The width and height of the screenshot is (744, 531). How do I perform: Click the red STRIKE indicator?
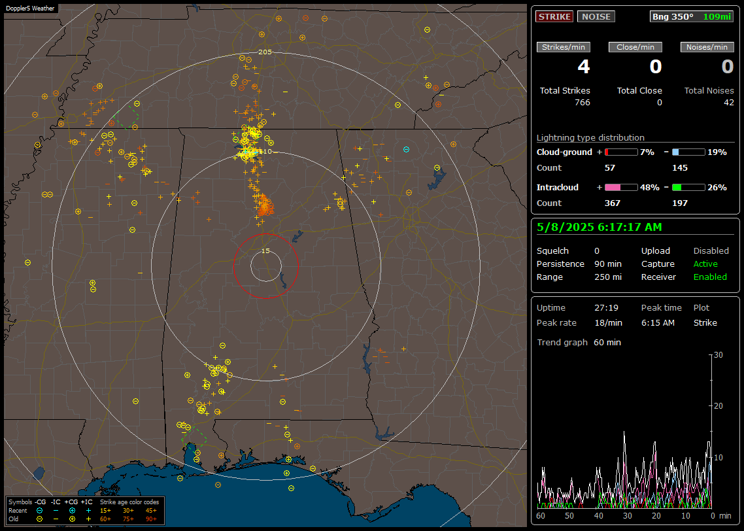pyautogui.click(x=554, y=16)
